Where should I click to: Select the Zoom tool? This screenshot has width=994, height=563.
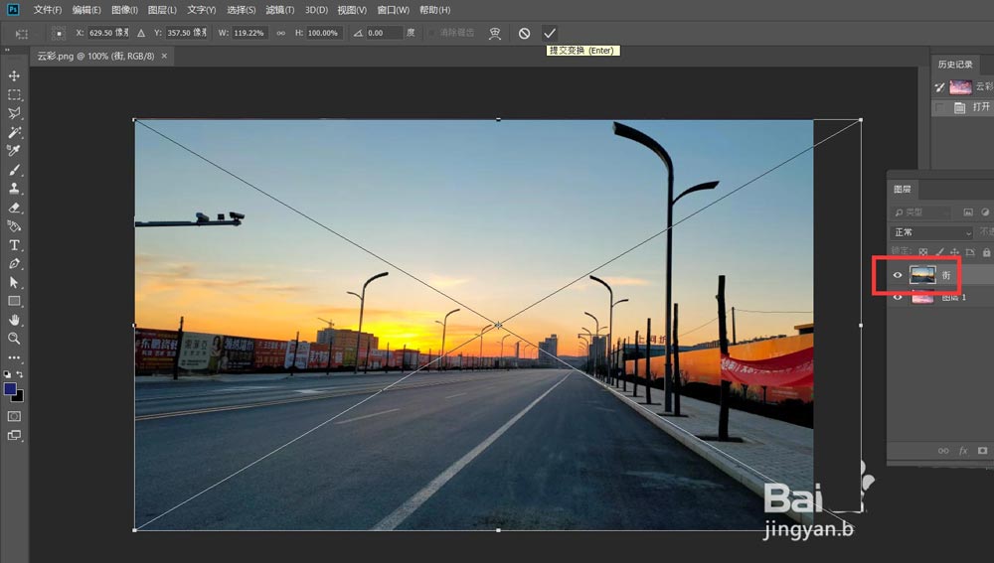pos(14,339)
